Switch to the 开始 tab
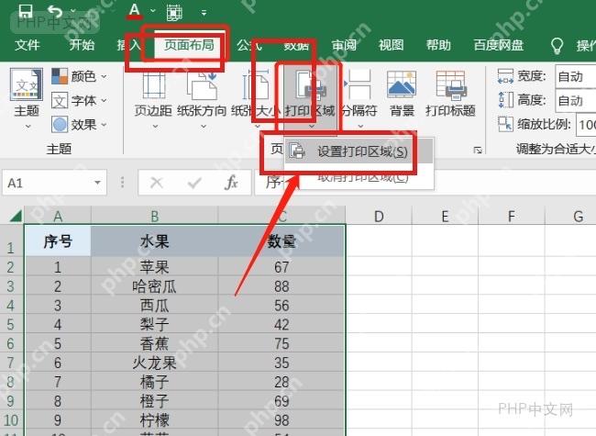This screenshot has width=596, height=436. [82, 45]
